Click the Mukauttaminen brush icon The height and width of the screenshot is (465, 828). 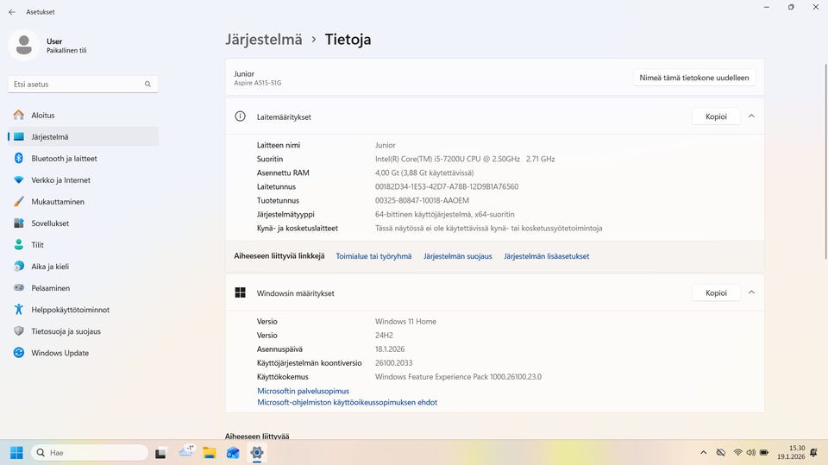19,201
